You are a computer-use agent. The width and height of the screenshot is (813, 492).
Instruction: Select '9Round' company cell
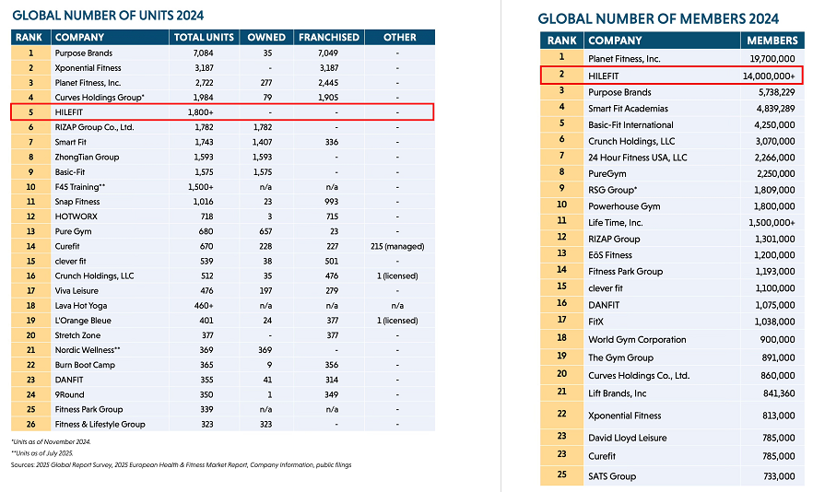(x=69, y=395)
